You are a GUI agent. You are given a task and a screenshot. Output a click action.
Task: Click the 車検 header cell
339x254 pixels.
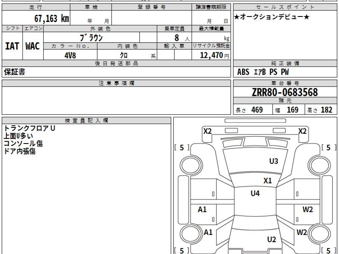(91, 7)
